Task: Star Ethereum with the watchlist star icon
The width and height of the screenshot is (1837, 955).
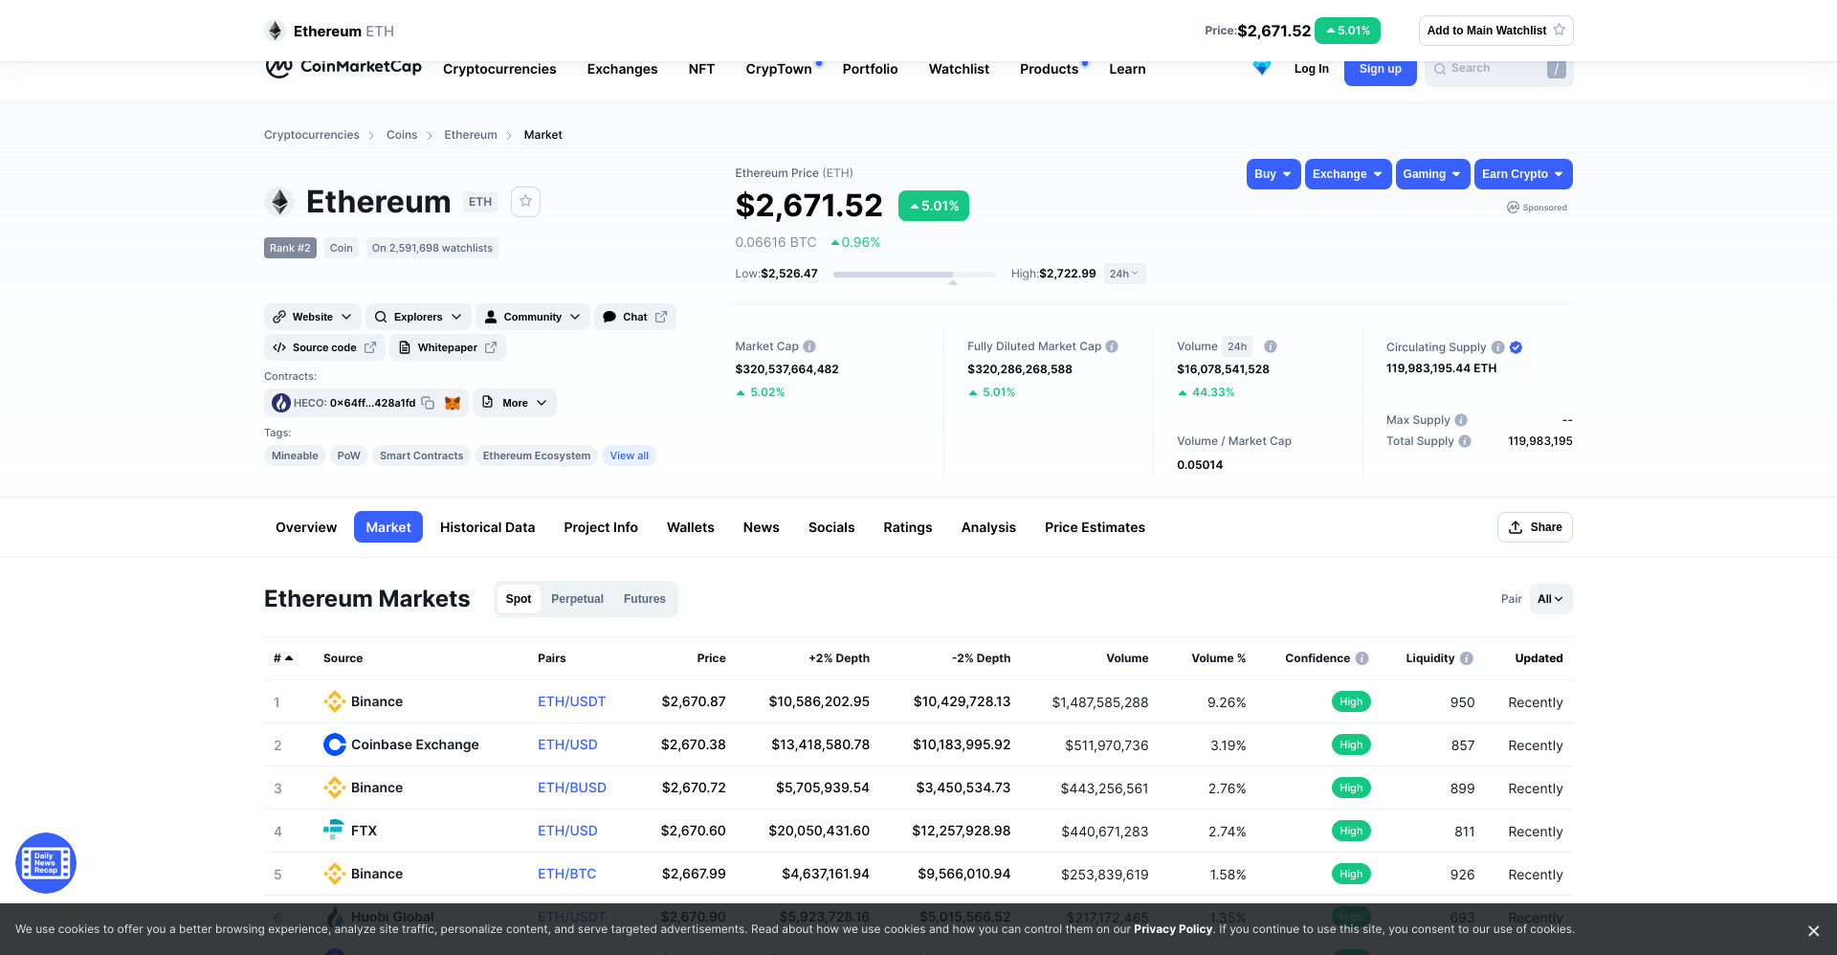Action: point(525,201)
